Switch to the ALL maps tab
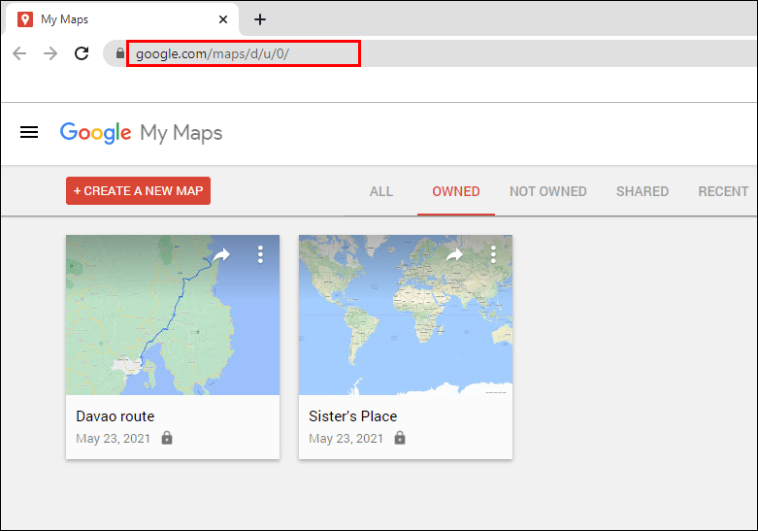This screenshot has width=758, height=531. coord(381,191)
